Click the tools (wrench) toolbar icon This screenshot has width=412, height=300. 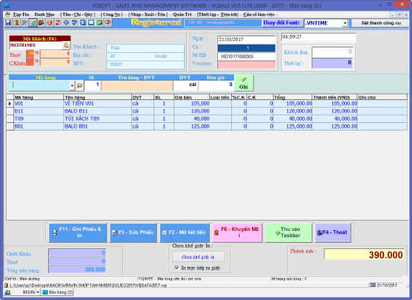click(24, 23)
